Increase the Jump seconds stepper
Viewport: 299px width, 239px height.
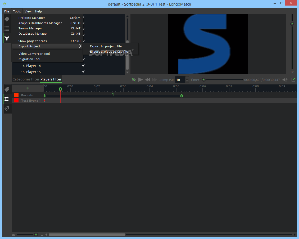pos(187,78)
